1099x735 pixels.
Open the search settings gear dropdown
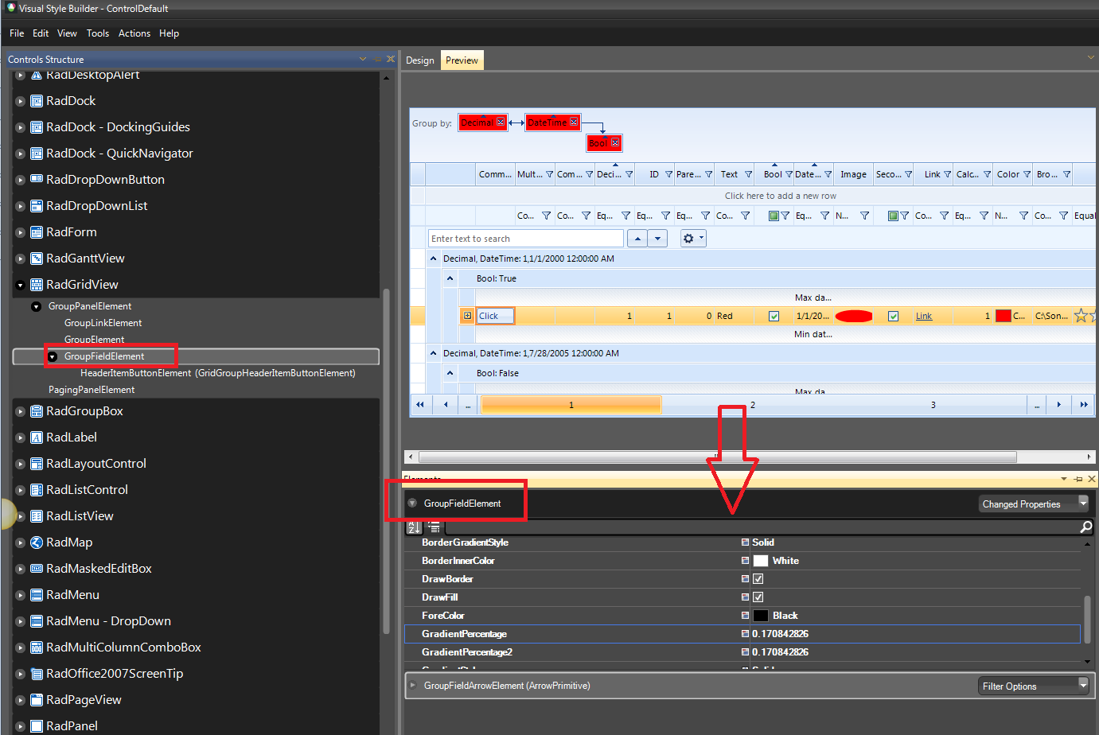(x=693, y=239)
